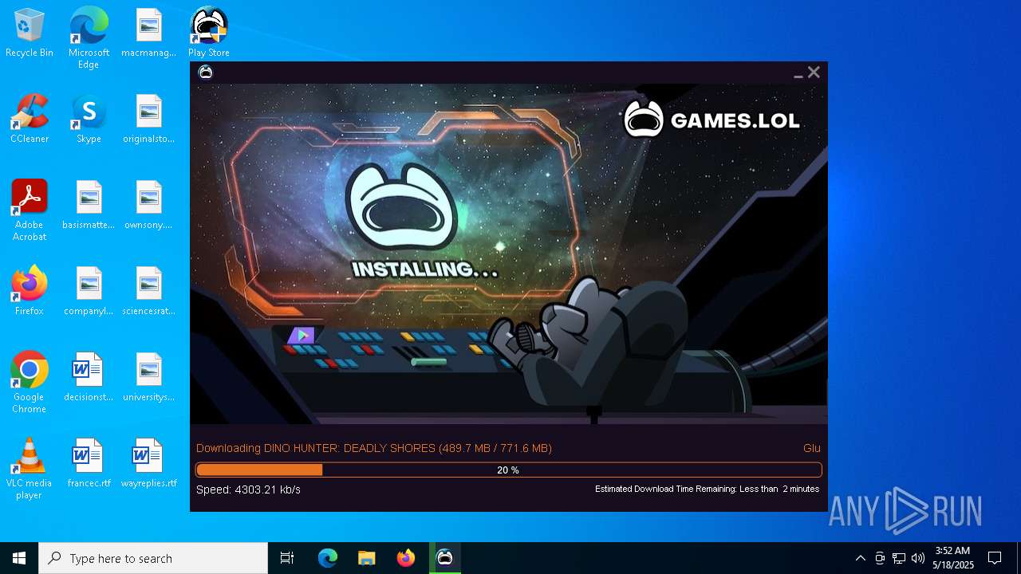Open Skype desktop shortcut
Viewport: 1021px width, 574px height.
[x=89, y=120]
